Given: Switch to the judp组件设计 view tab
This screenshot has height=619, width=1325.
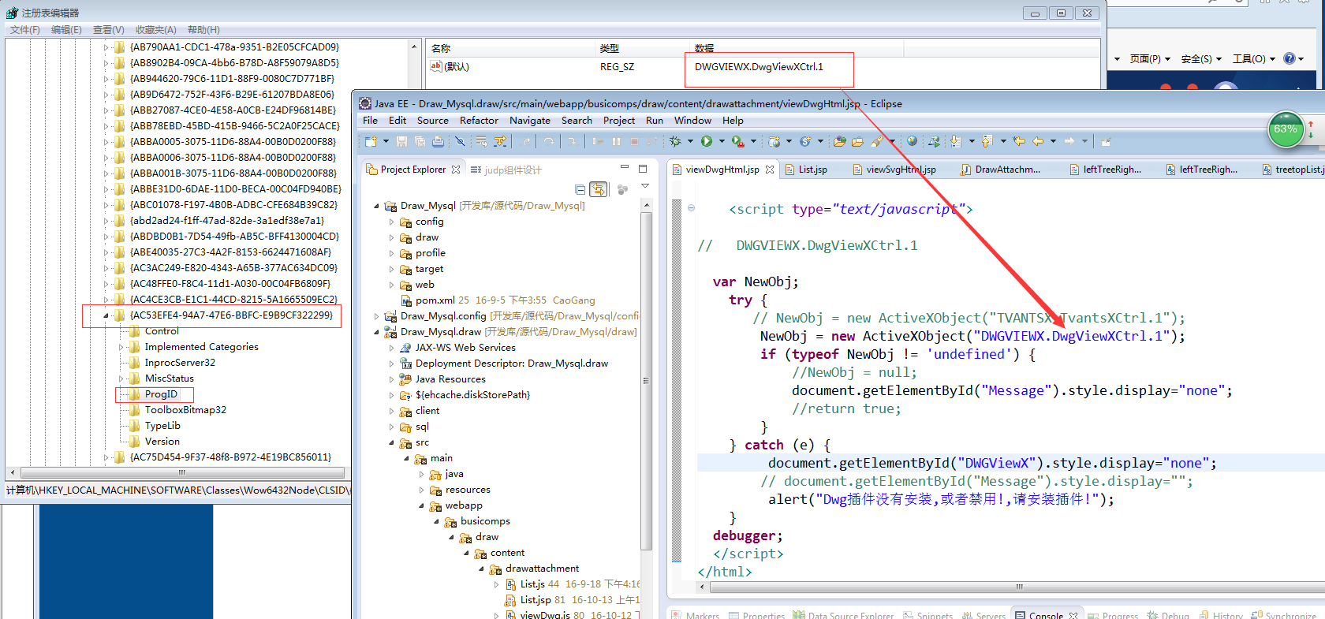Looking at the screenshot, I should 506,170.
